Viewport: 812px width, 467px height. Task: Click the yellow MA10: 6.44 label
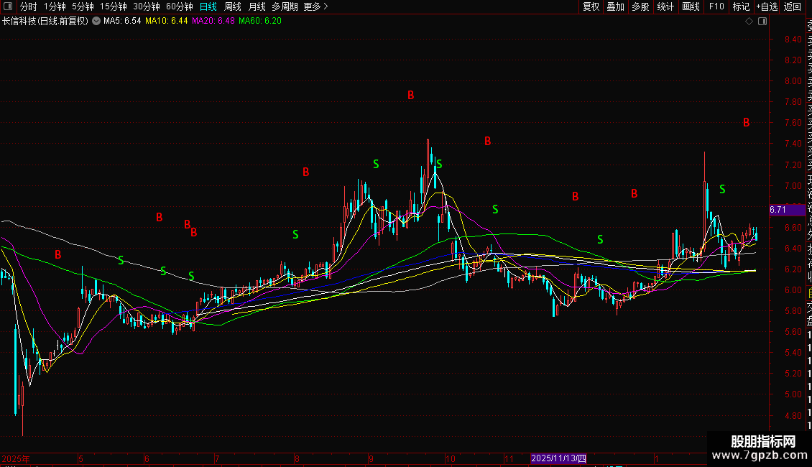click(x=166, y=22)
